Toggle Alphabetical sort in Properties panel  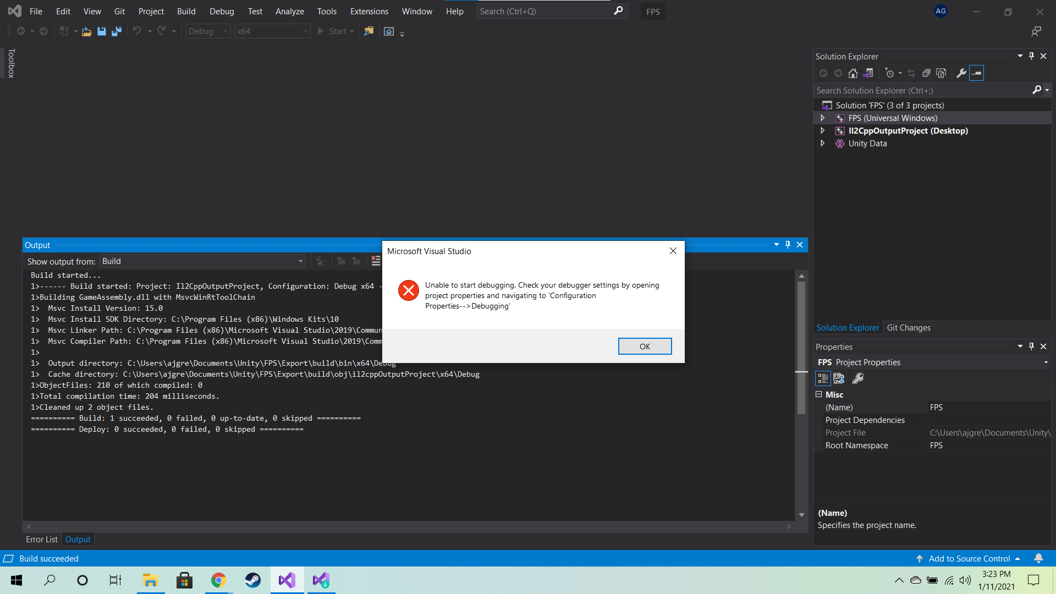pos(839,378)
